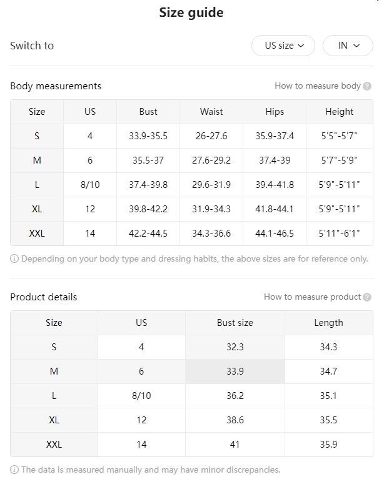Click the S size cell in Product details
This screenshot has height=492, width=384.
click(54, 347)
